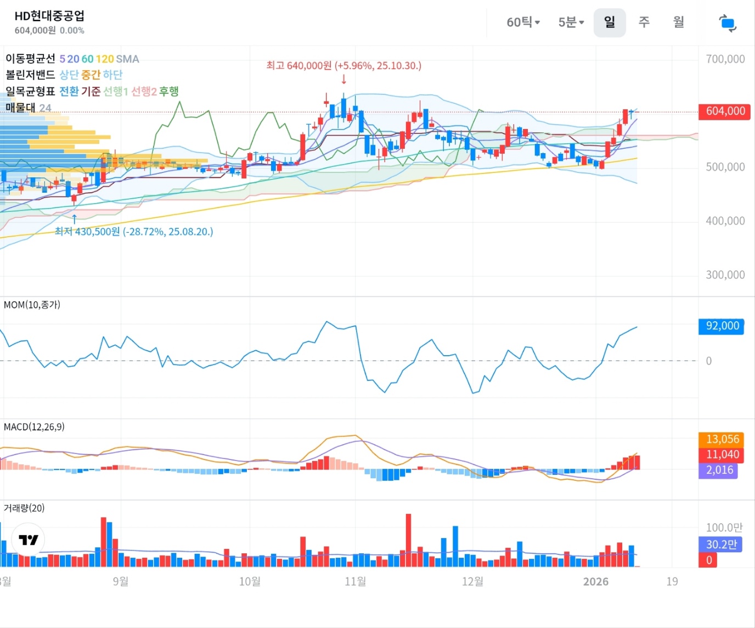Screen dimensions: 755x628
Task: Click the TradingView logo
Action: (x=28, y=540)
